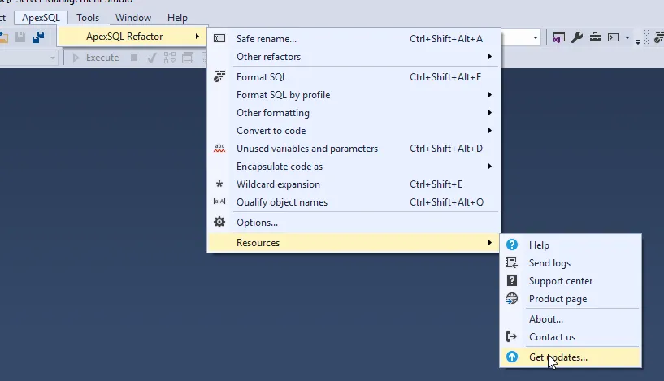The height and width of the screenshot is (381, 664).
Task: Select ApexSQL Refactor submenu entry
Action: point(132,37)
